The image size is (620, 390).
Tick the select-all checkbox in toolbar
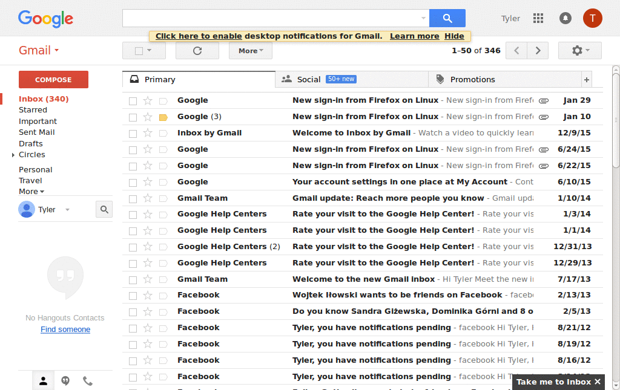tap(139, 51)
